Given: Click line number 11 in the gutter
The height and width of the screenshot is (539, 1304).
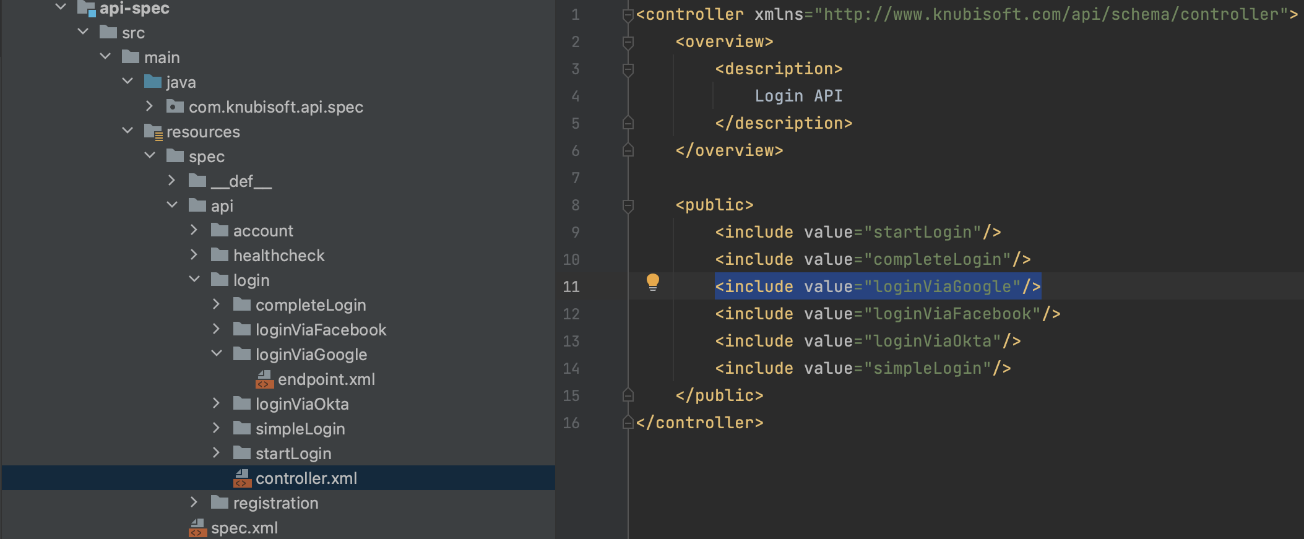Looking at the screenshot, I should pos(571,287).
